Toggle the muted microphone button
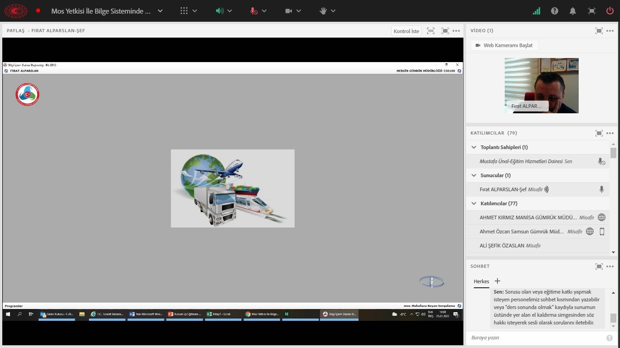 click(x=254, y=11)
